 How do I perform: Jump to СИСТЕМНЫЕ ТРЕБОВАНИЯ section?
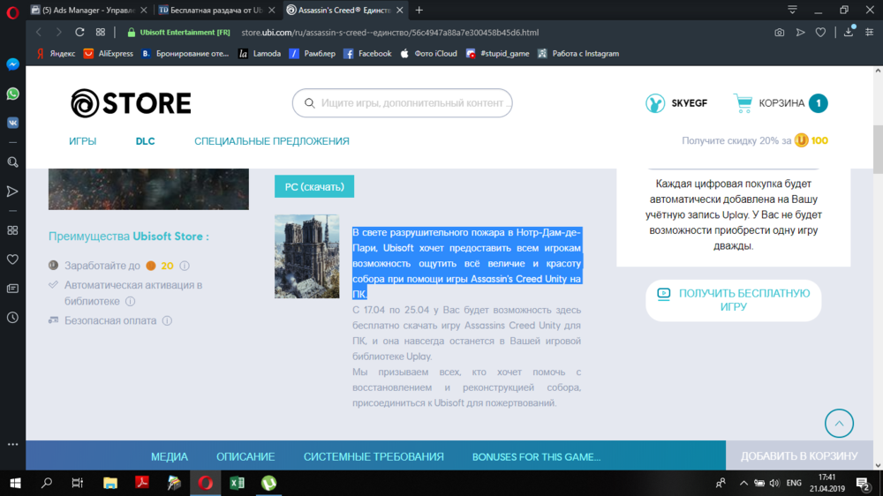point(374,456)
